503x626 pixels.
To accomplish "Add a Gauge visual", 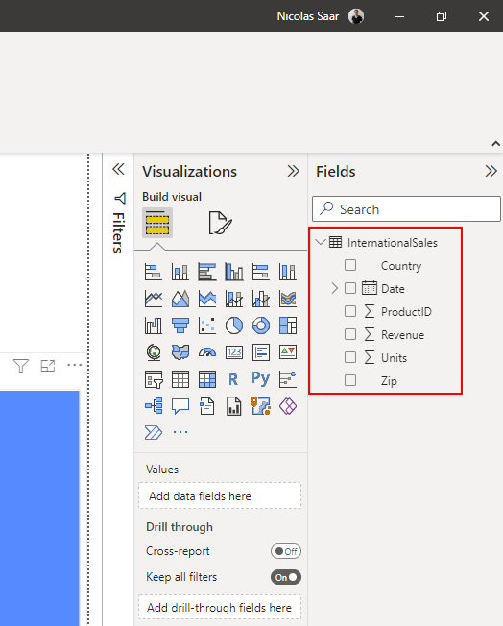I will point(206,352).
